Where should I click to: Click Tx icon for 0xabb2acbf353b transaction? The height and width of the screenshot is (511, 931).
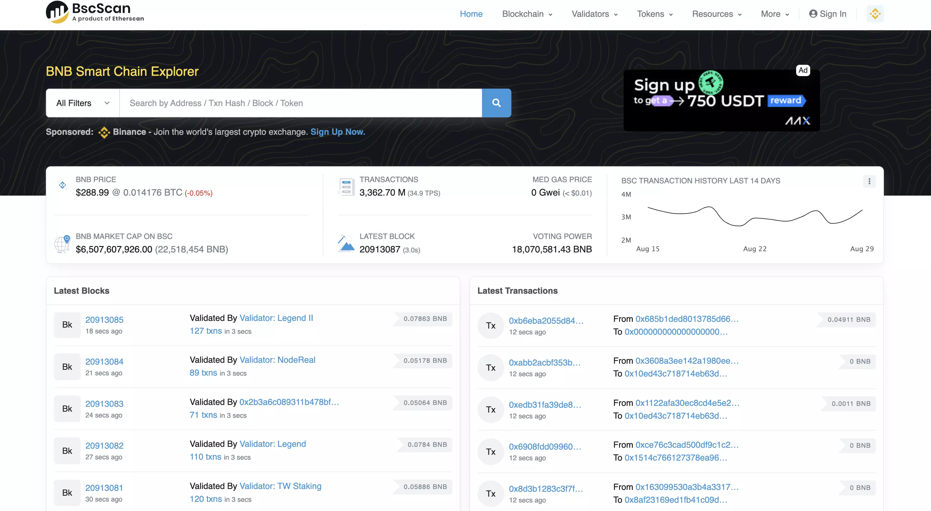[491, 368]
